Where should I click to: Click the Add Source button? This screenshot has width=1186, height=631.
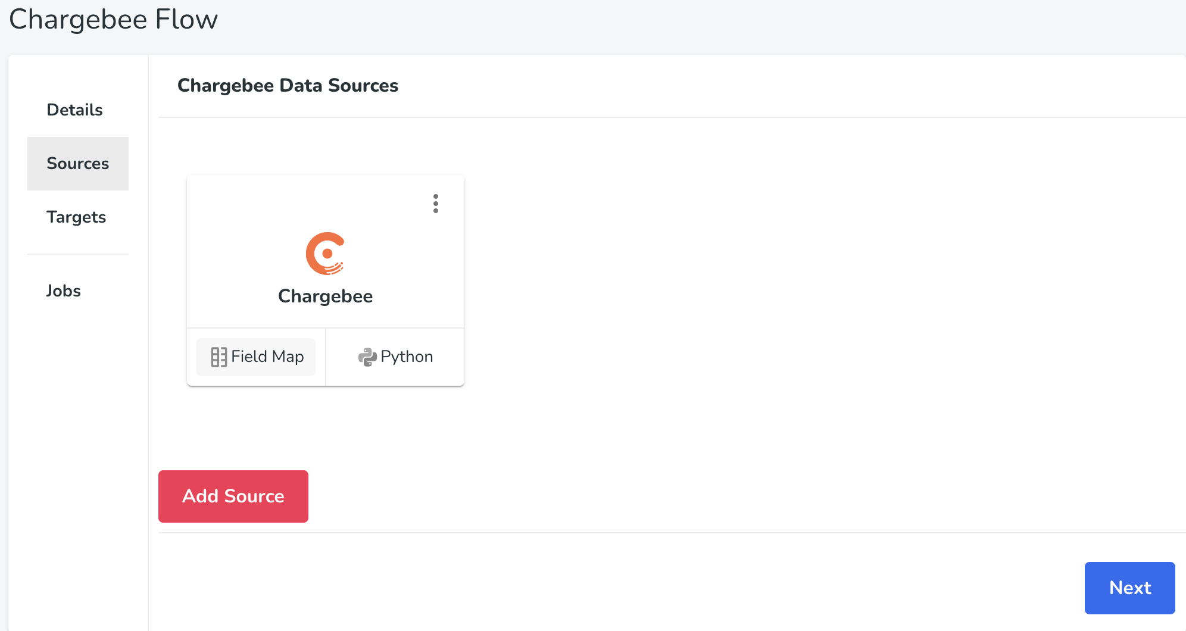[x=233, y=496]
